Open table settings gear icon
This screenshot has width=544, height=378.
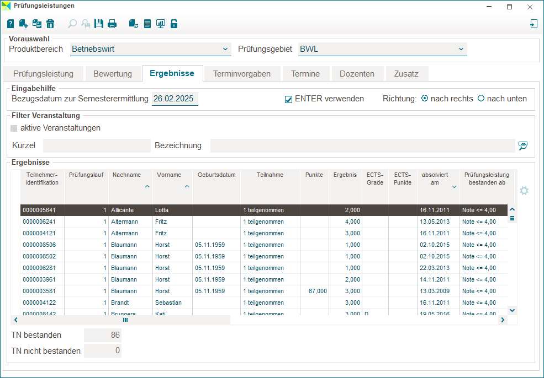(524, 191)
